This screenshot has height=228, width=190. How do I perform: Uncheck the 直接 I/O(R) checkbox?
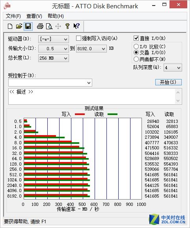[136, 38]
